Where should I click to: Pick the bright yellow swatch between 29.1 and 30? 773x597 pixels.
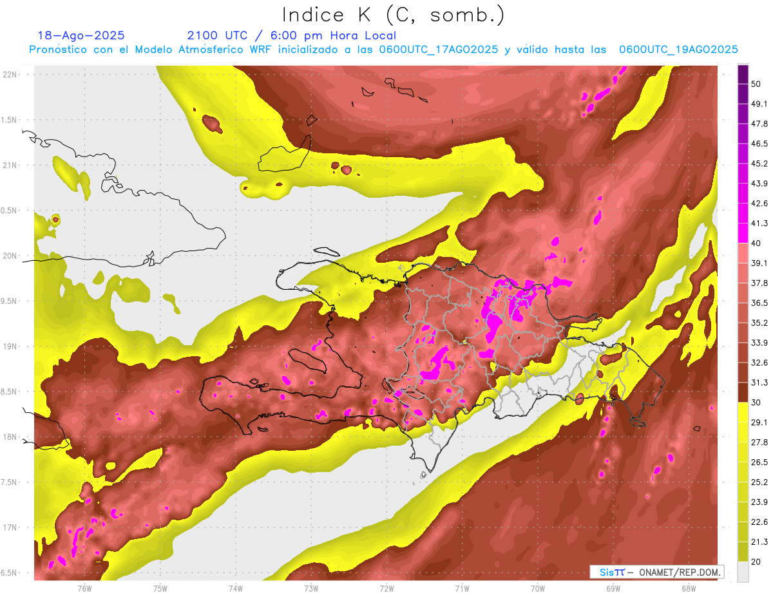tap(743, 412)
